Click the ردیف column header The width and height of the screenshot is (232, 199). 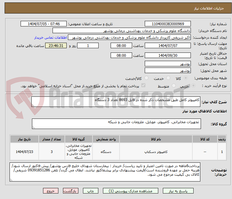(x=222, y=139)
